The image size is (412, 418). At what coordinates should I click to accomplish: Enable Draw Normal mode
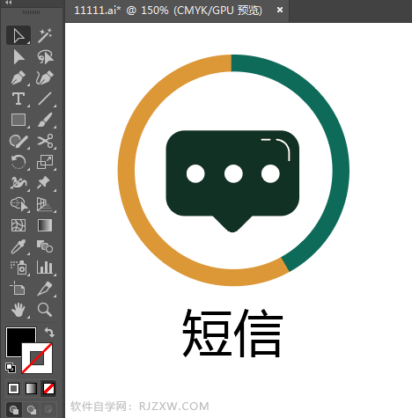pos(14,409)
